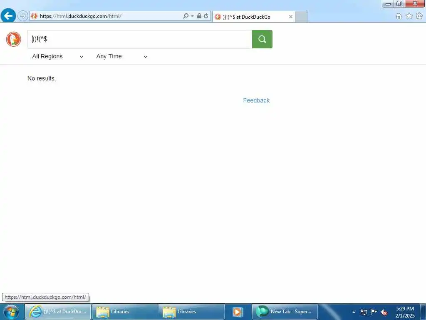Open Favorites star icon
The image size is (426, 320).
[409, 16]
